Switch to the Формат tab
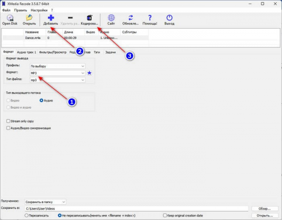 (8, 52)
